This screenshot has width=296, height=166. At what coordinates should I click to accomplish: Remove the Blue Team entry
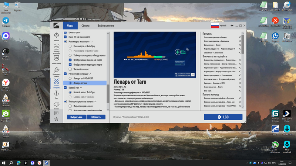pos(239,91)
